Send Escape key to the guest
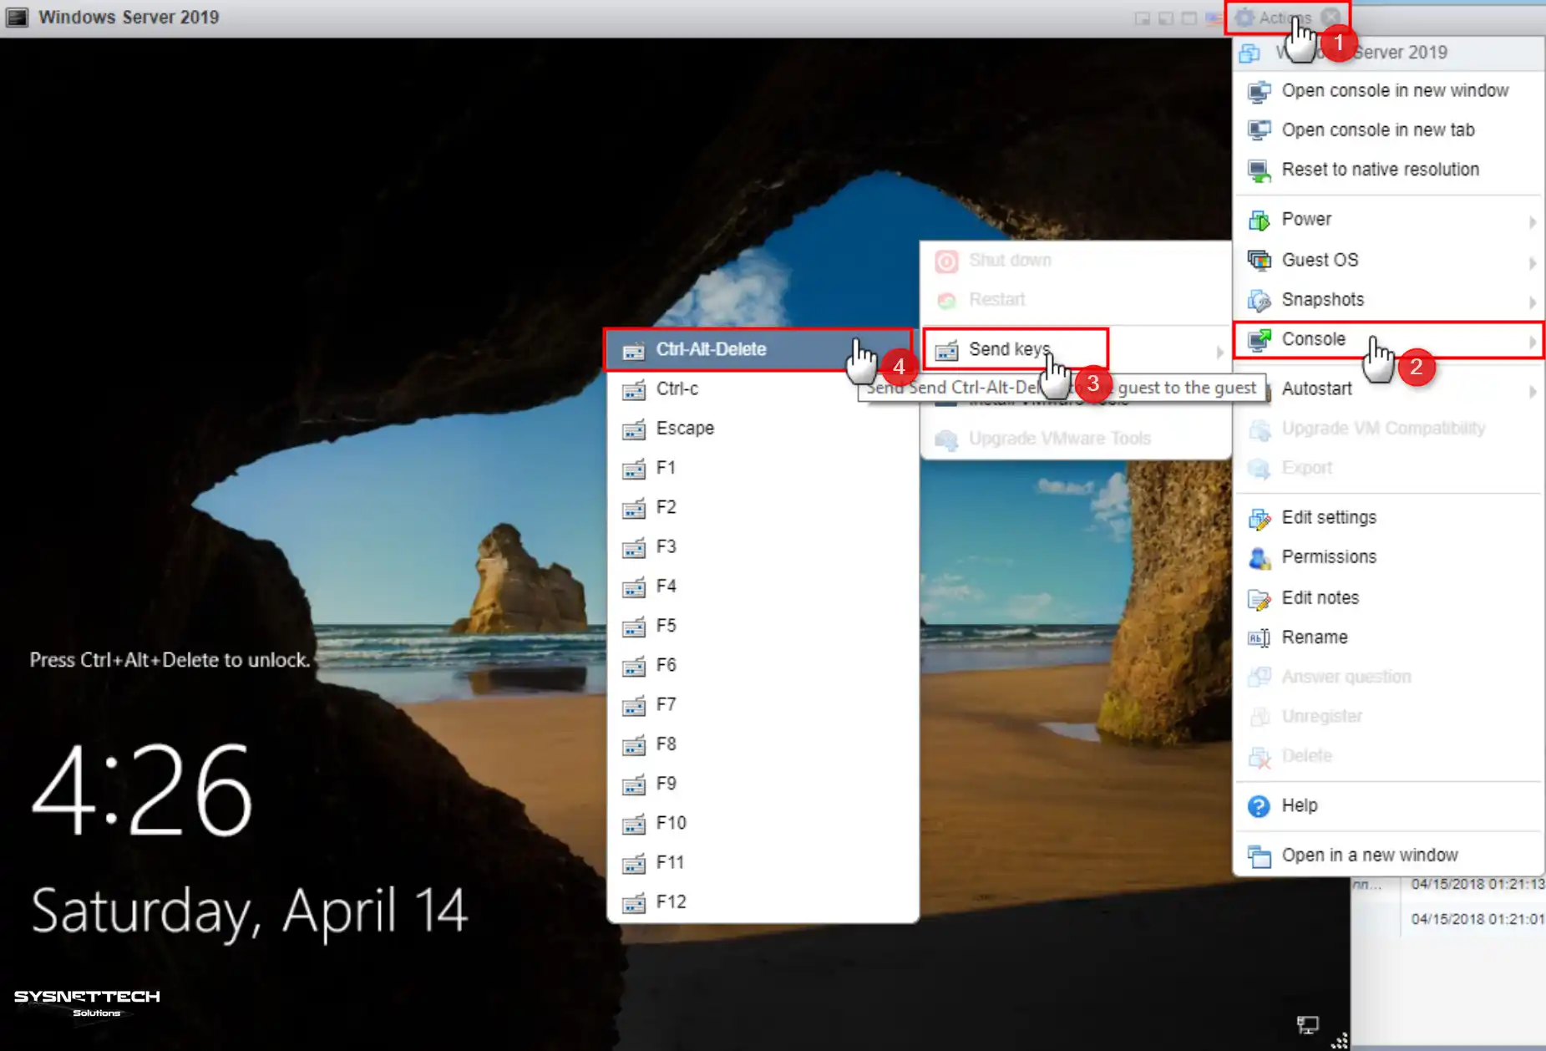Viewport: 1546px width, 1051px height. tap(763, 429)
